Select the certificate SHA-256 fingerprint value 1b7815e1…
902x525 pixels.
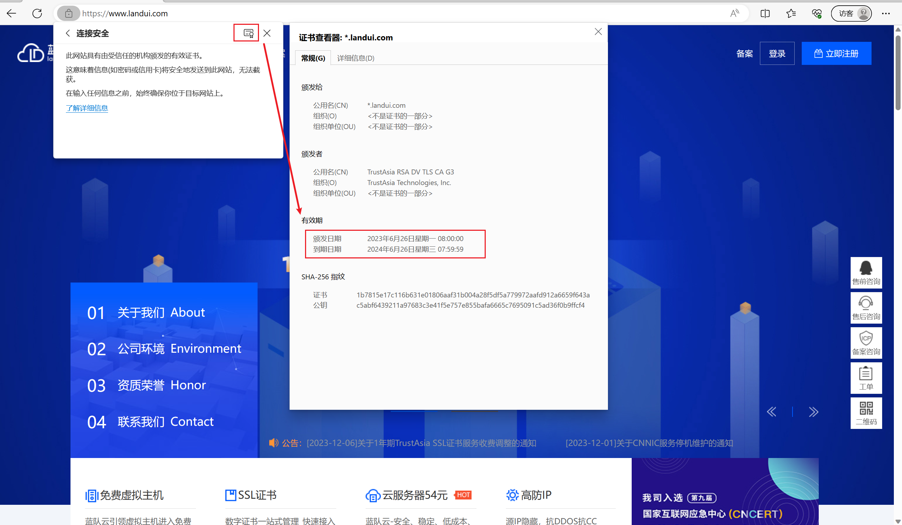[473, 295]
